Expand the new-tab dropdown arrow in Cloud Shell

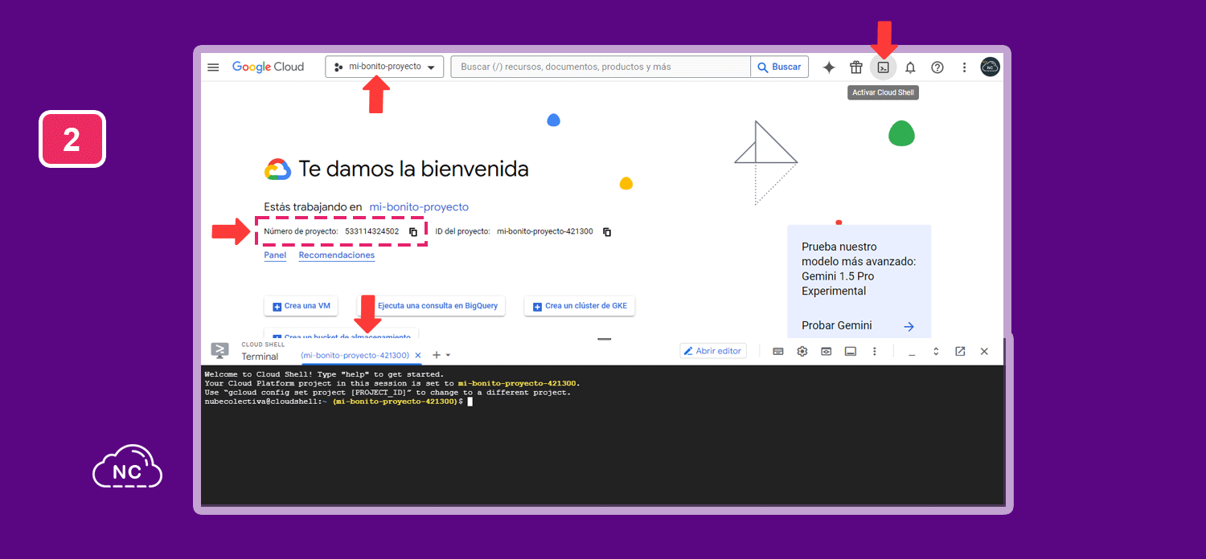point(448,355)
